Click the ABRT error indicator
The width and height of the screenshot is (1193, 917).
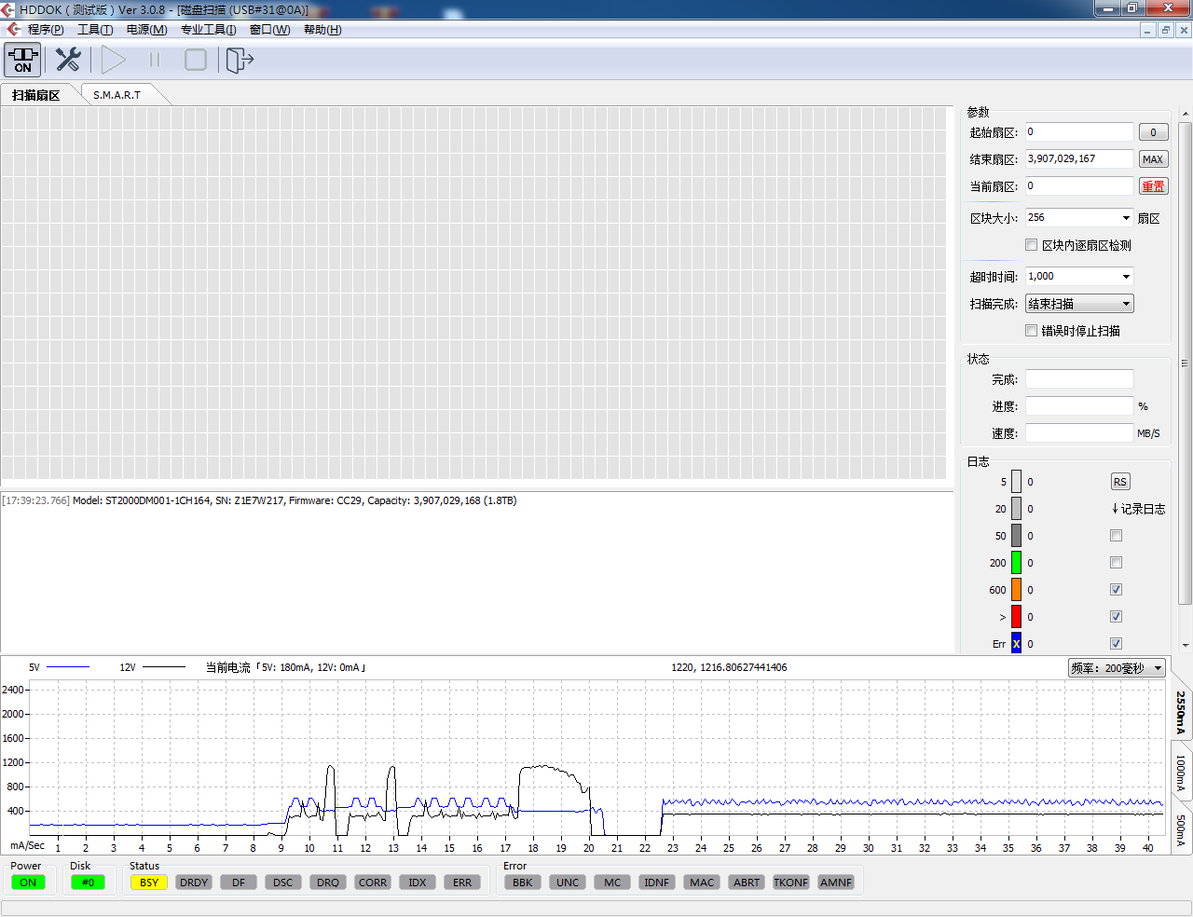747,883
